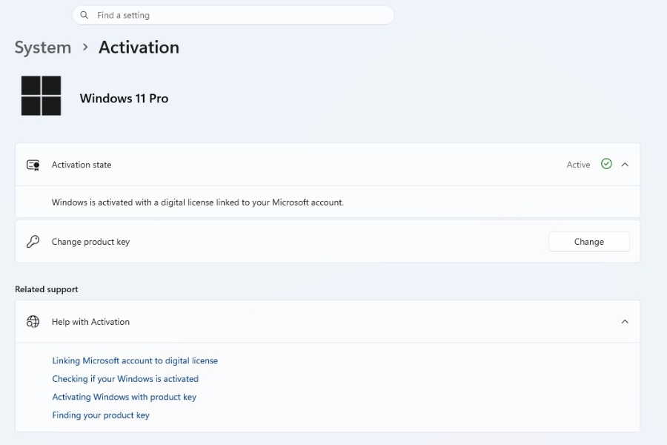
Task: Click the breadcrumb chevron separator after System
Action: 85,47
